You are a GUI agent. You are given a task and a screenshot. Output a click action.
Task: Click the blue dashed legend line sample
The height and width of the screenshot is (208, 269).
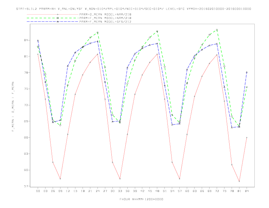[53, 22]
